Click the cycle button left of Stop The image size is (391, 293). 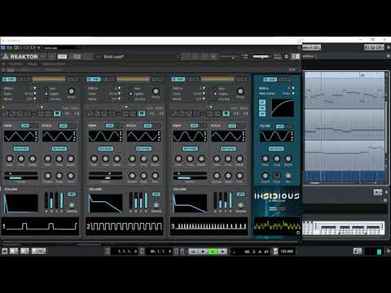pos(193,251)
